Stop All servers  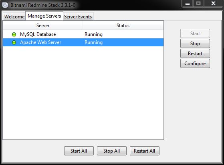(112, 151)
